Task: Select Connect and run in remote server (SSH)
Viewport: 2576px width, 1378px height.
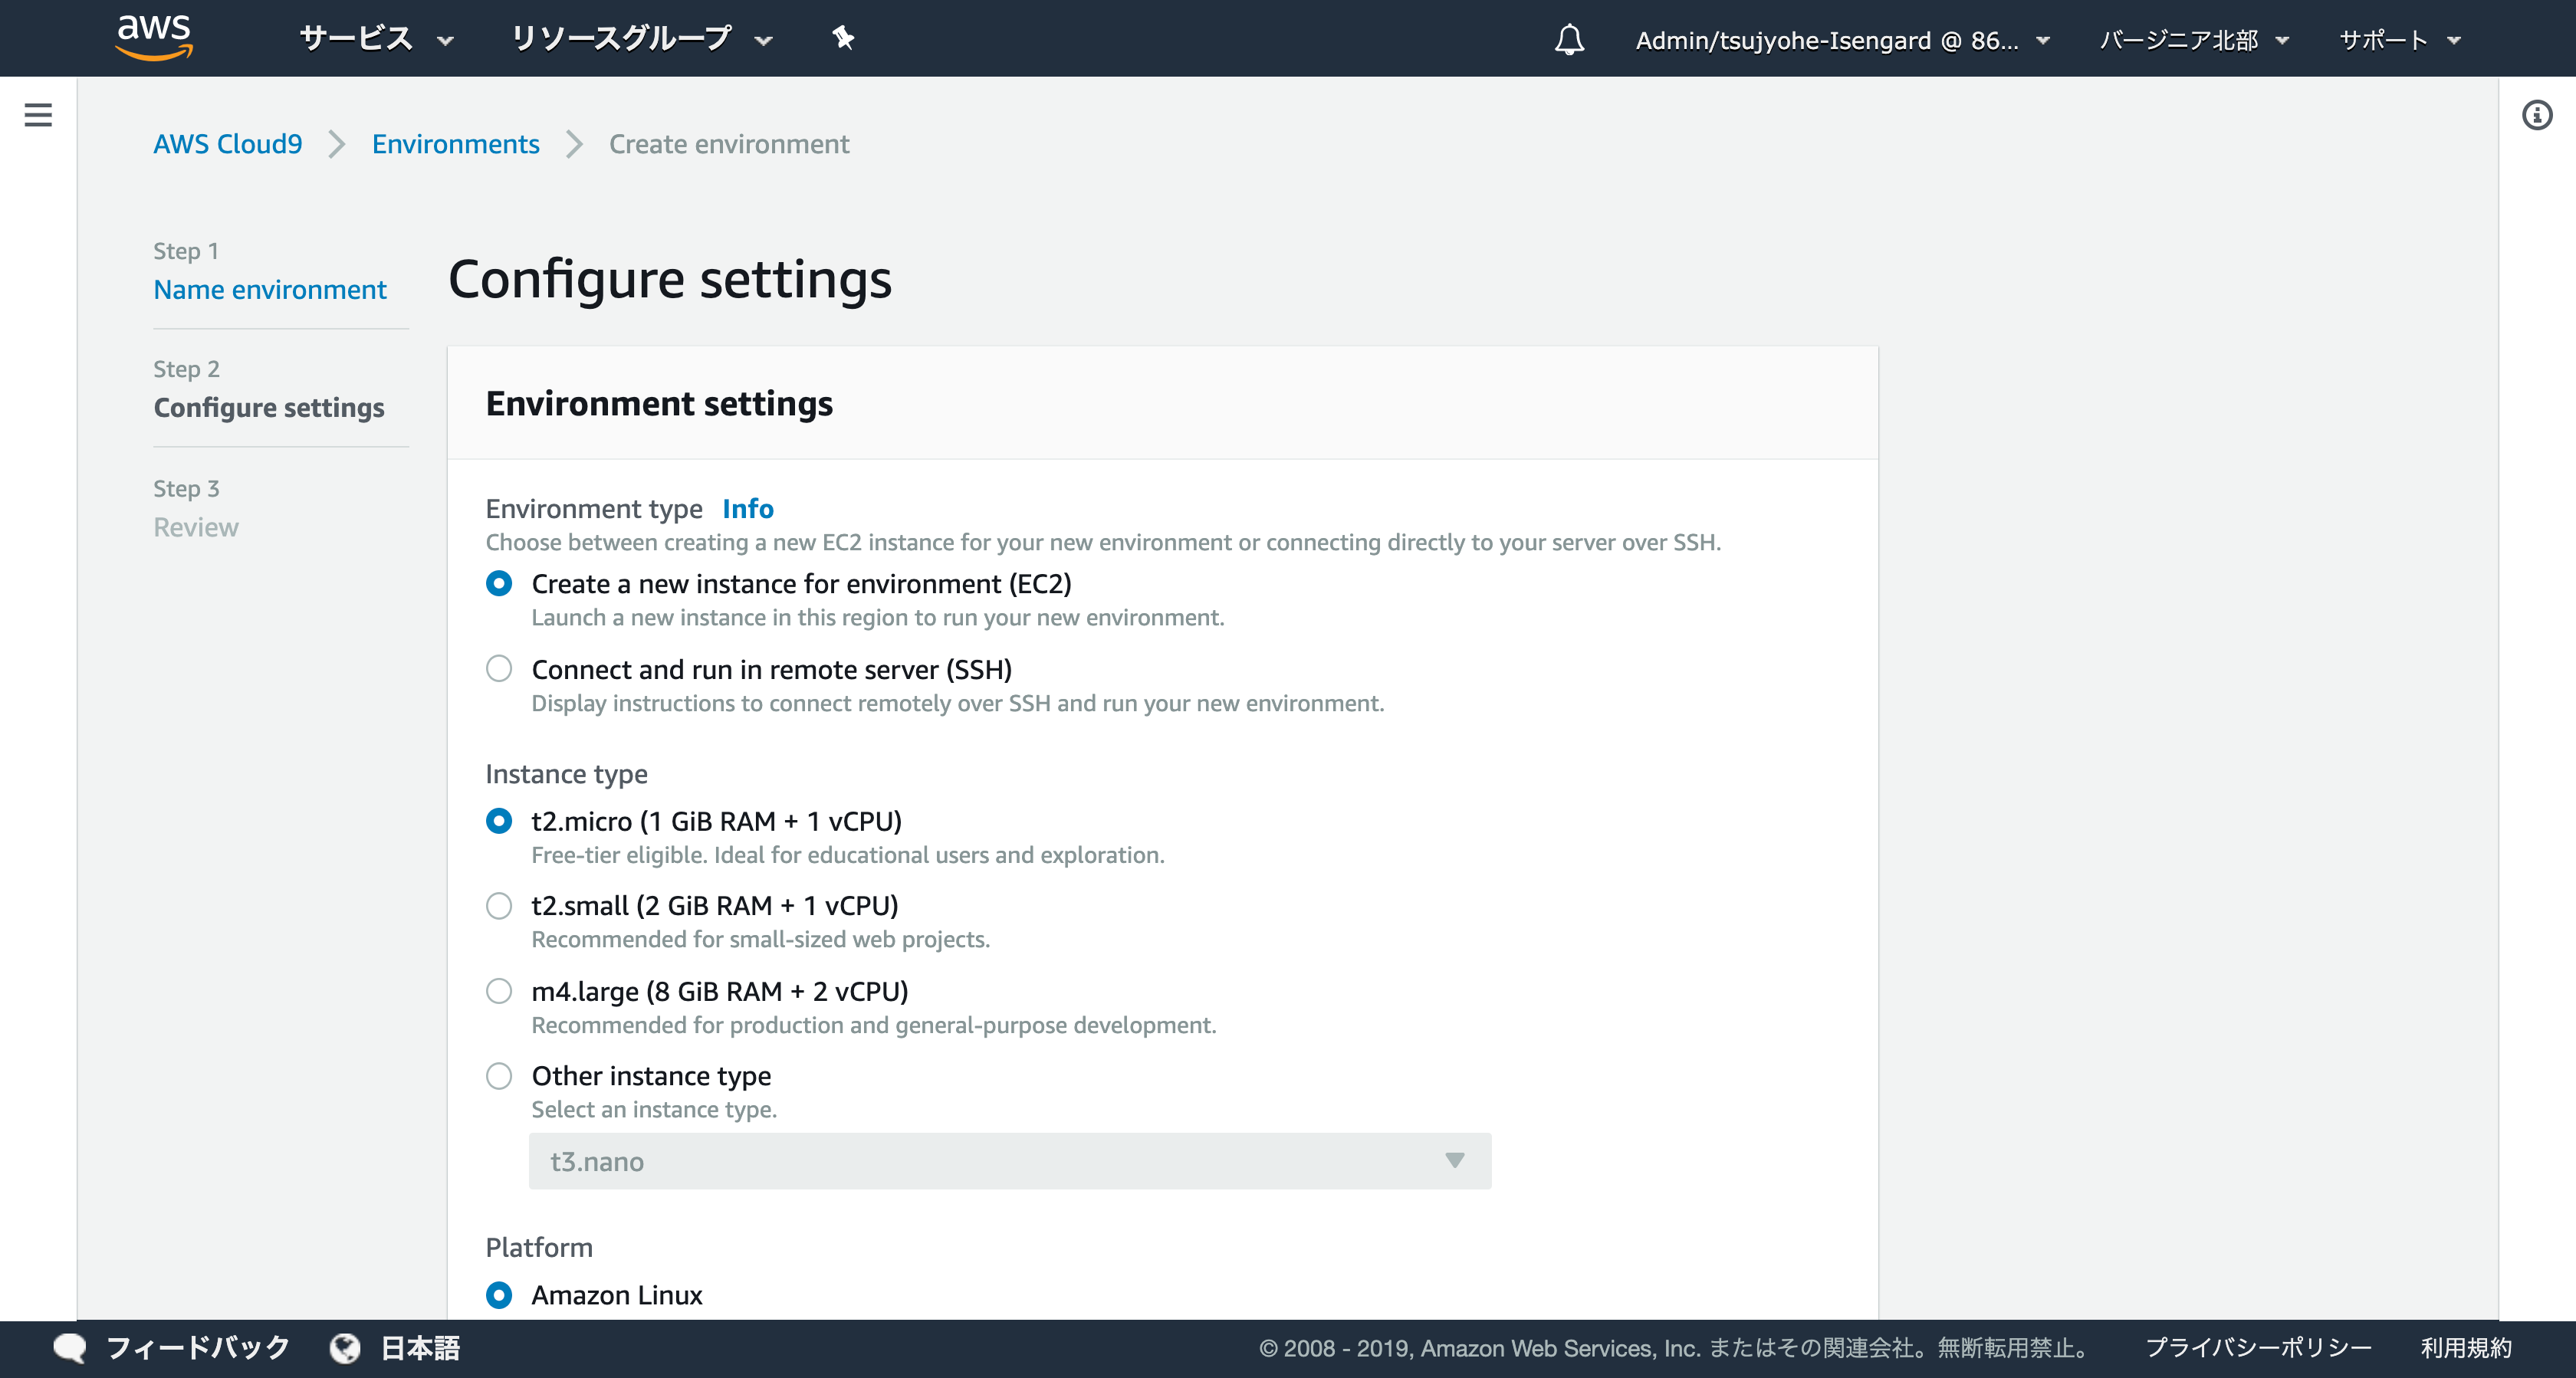Action: pyautogui.click(x=499, y=669)
